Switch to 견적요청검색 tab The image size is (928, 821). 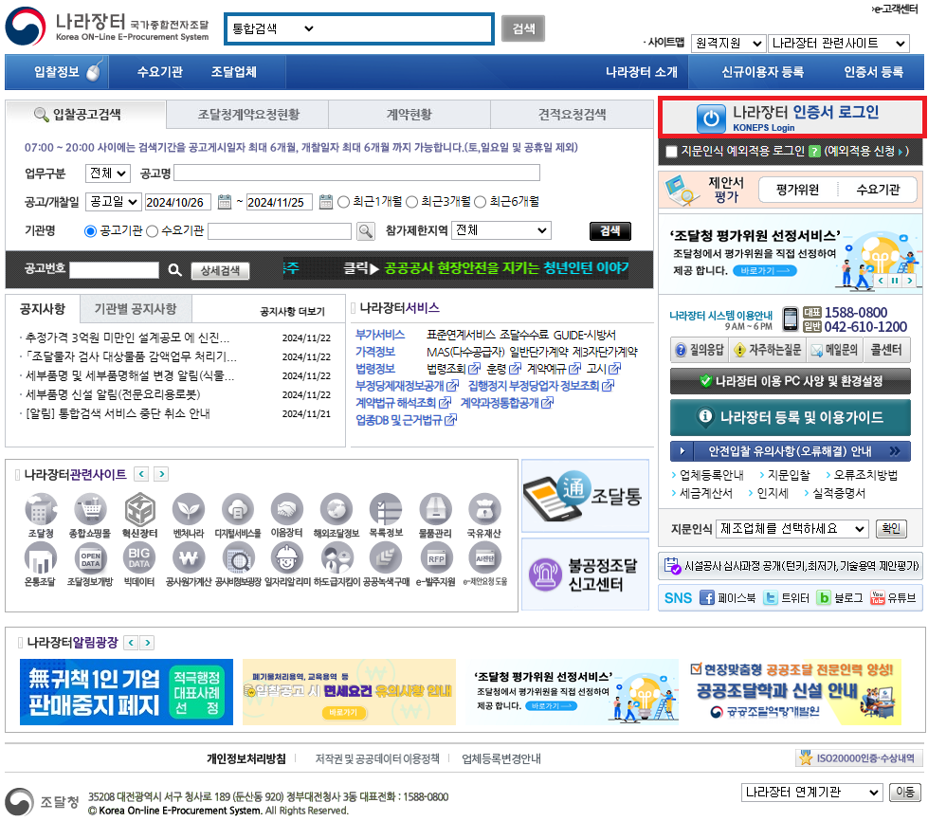pos(572,115)
